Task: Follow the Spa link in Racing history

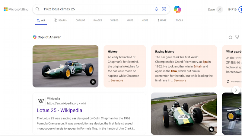Action: [x=205, y=62]
